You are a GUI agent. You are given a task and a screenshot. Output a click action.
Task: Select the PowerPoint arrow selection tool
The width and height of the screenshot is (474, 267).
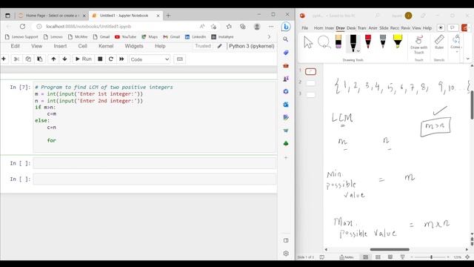308,42
